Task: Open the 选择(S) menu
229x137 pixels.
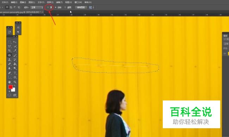Action: (x=50, y=2)
